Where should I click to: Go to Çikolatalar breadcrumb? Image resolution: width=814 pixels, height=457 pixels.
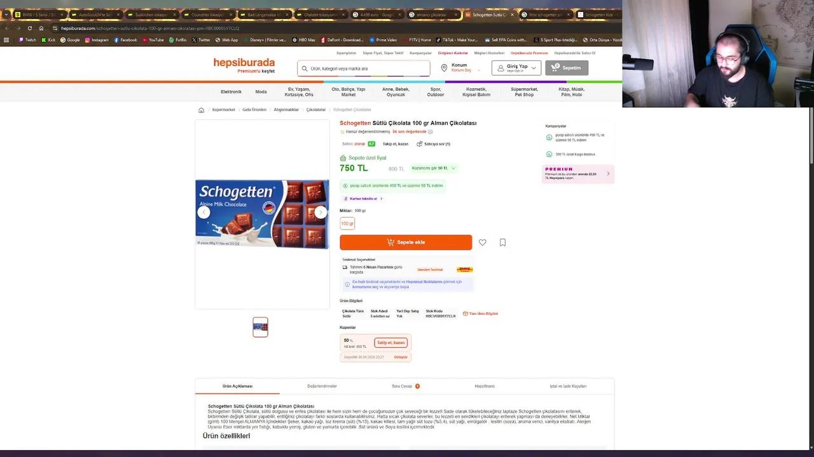pyautogui.click(x=316, y=110)
